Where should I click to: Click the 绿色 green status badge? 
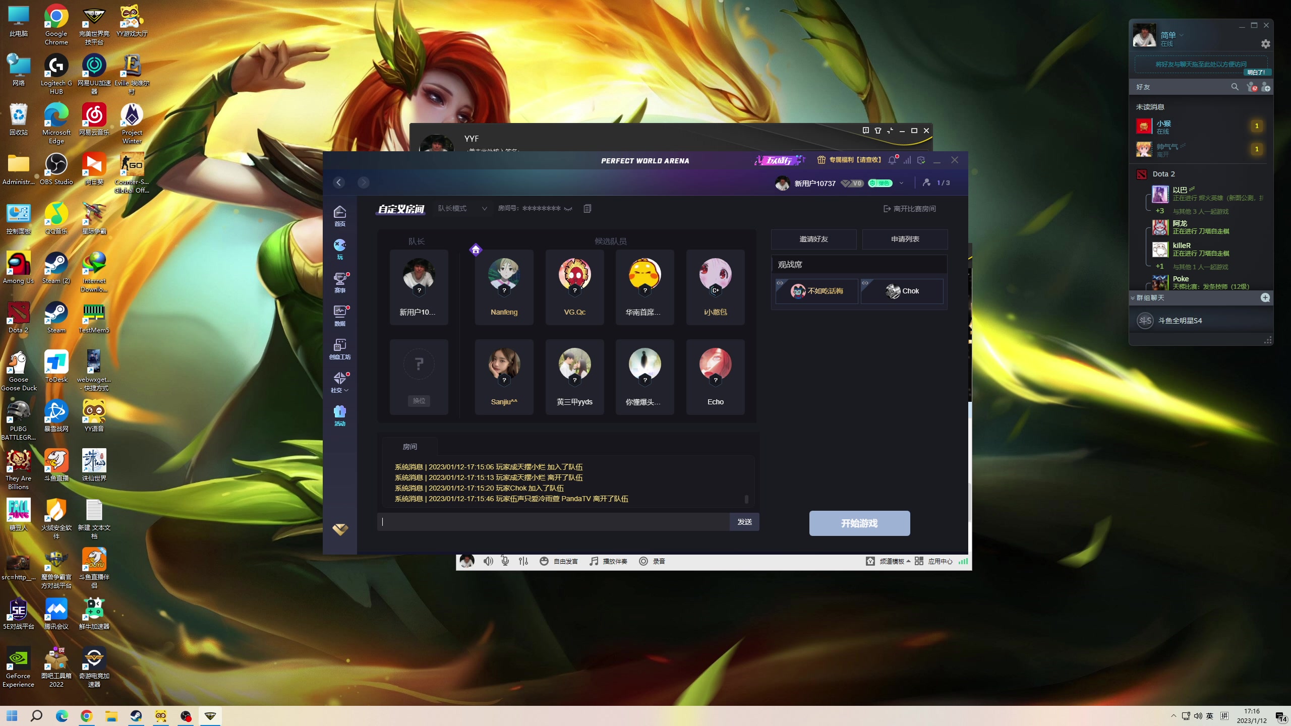click(x=880, y=184)
